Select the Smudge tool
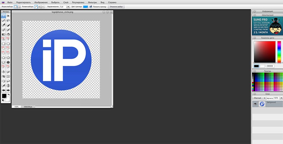The height and width of the screenshot is (144, 283). [x=8, y=72]
